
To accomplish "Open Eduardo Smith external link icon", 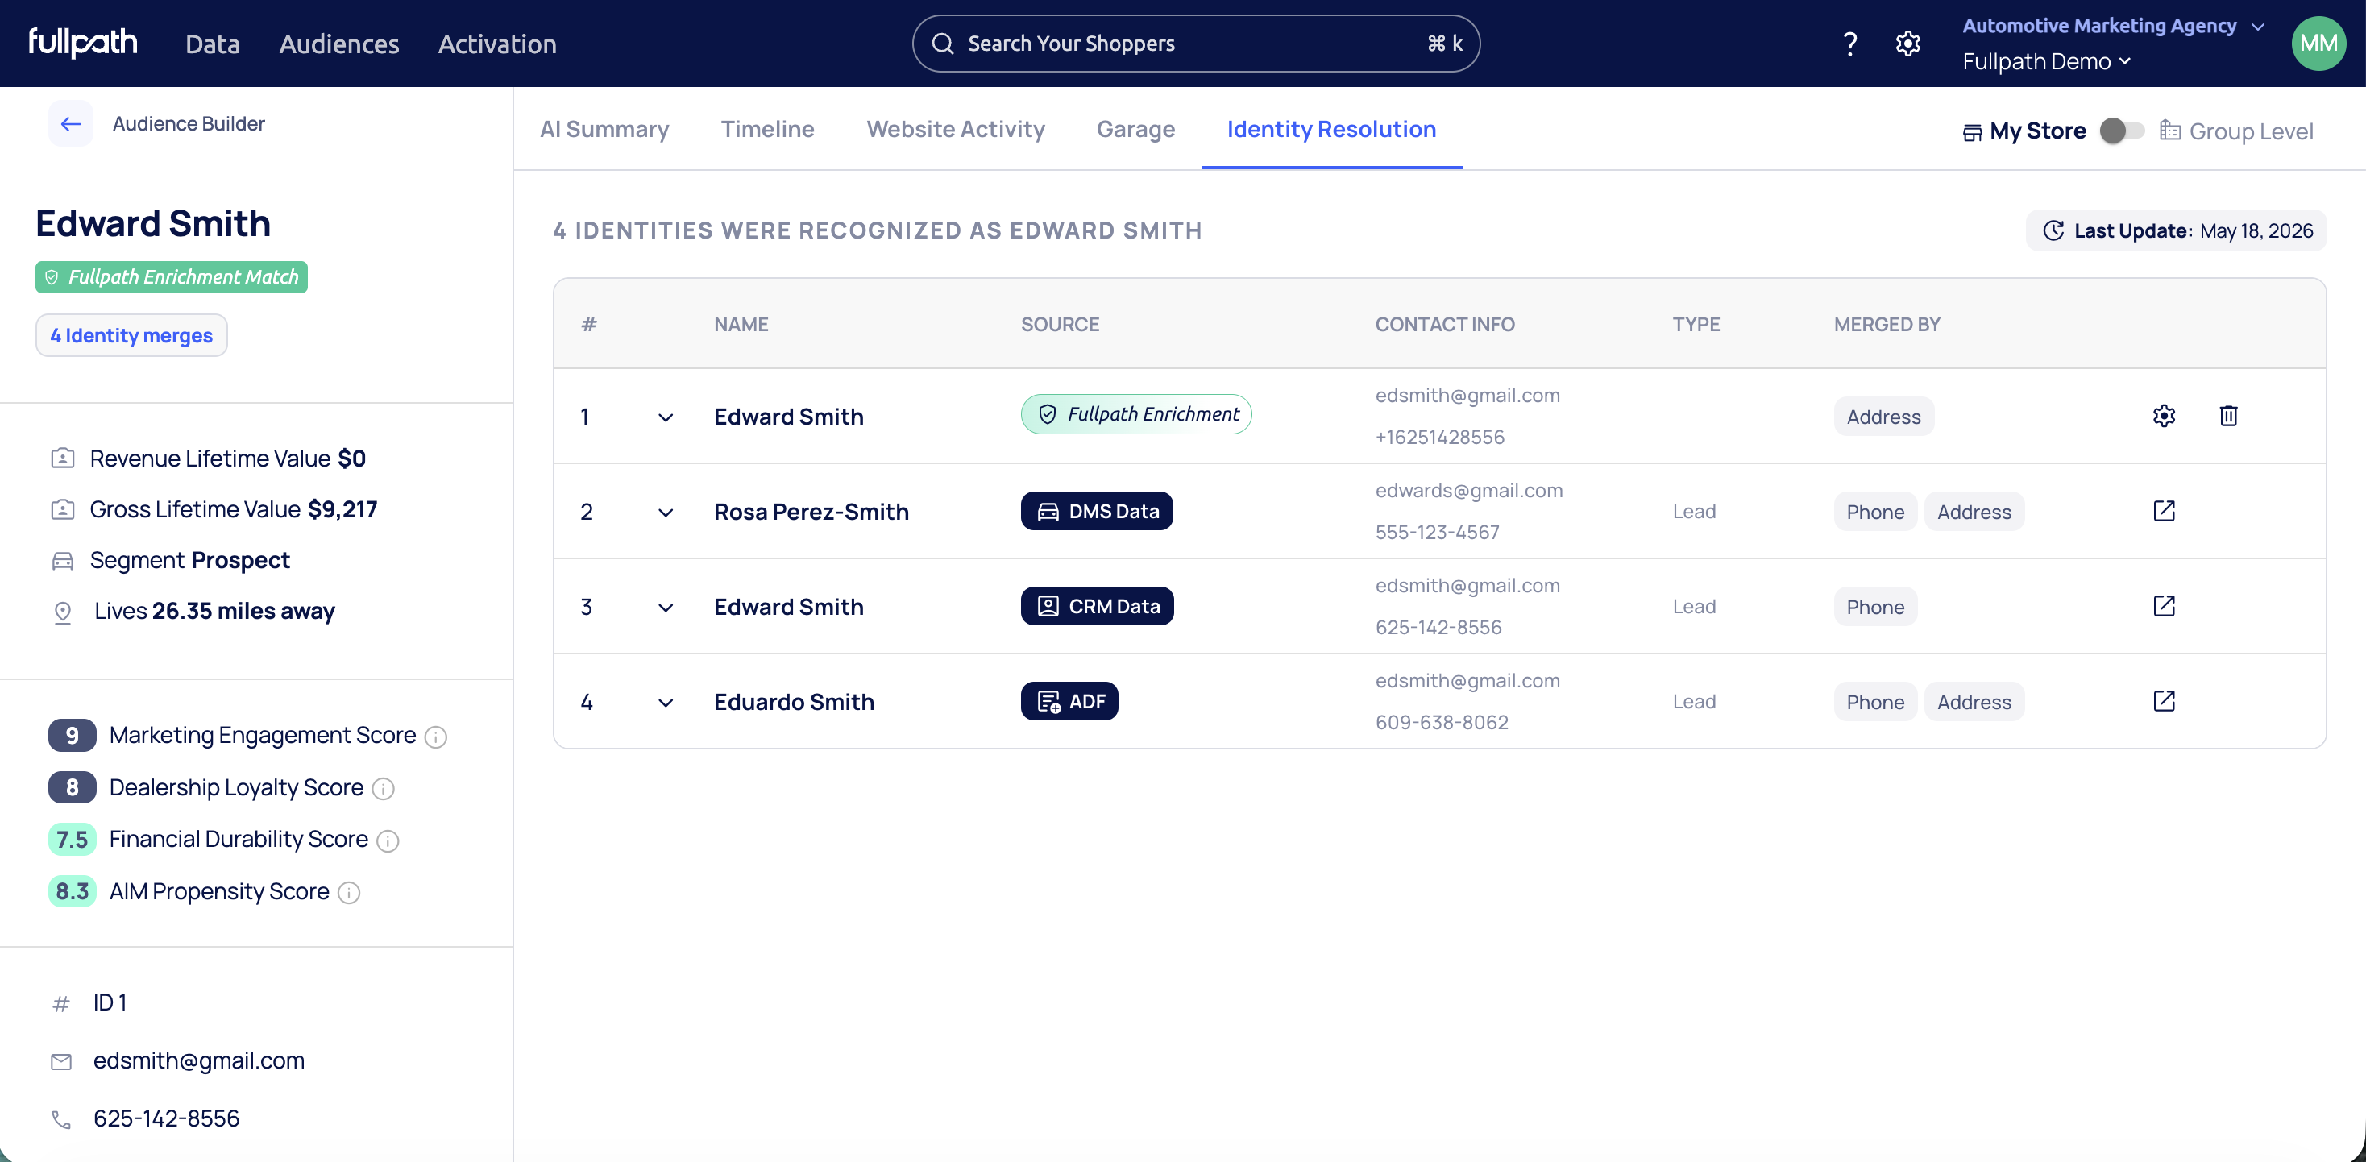I will click(x=2164, y=702).
